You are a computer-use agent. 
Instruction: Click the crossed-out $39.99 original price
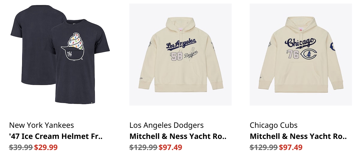tap(21, 147)
